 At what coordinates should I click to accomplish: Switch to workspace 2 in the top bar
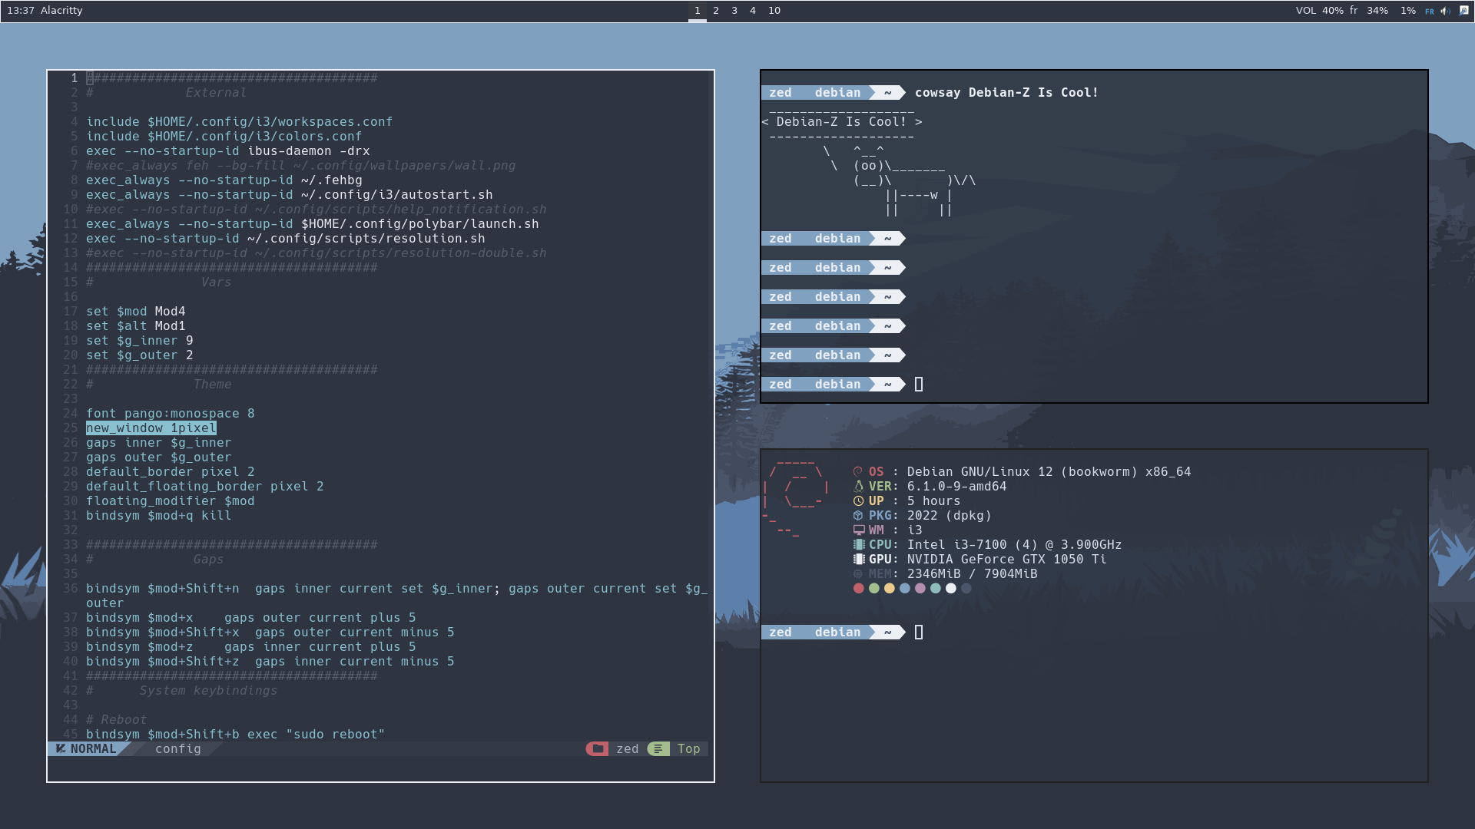point(715,11)
